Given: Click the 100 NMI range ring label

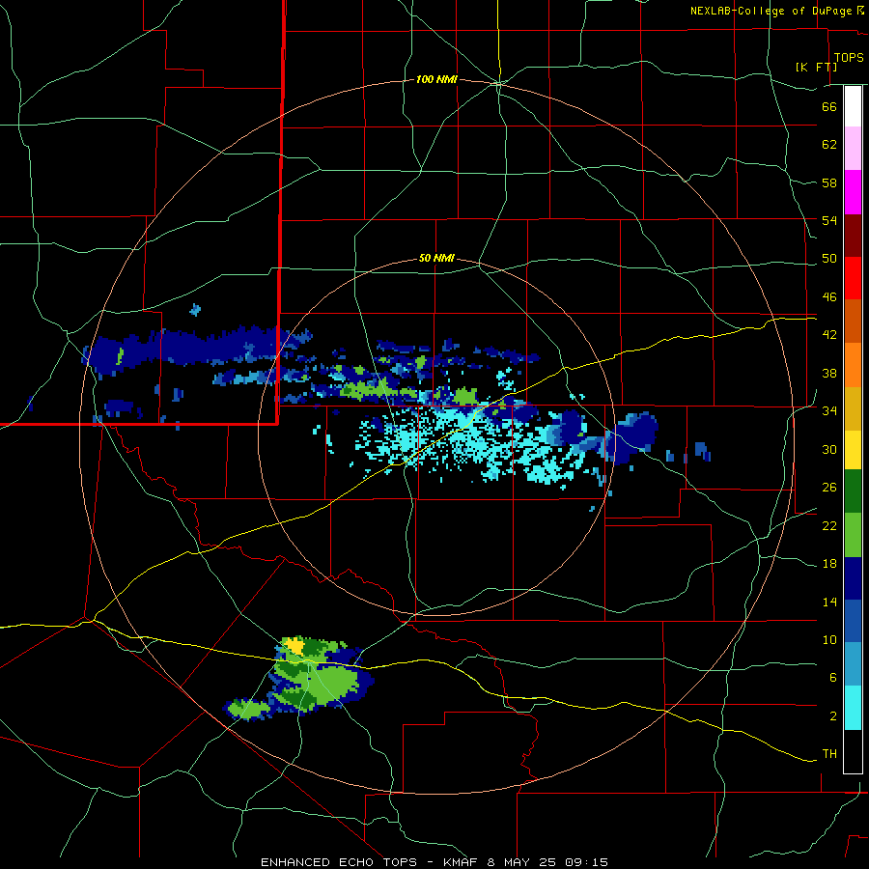Looking at the screenshot, I should tap(436, 79).
